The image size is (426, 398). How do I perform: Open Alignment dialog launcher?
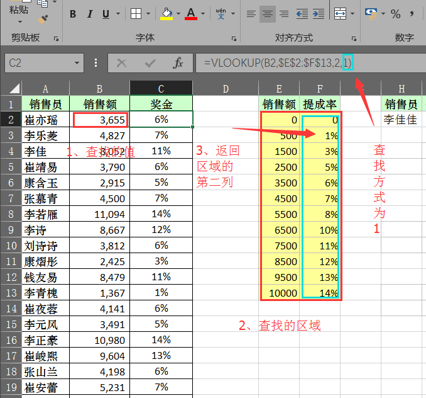tap(354, 39)
